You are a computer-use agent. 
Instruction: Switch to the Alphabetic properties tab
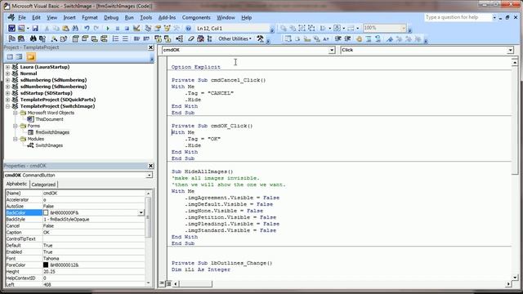[16, 184]
